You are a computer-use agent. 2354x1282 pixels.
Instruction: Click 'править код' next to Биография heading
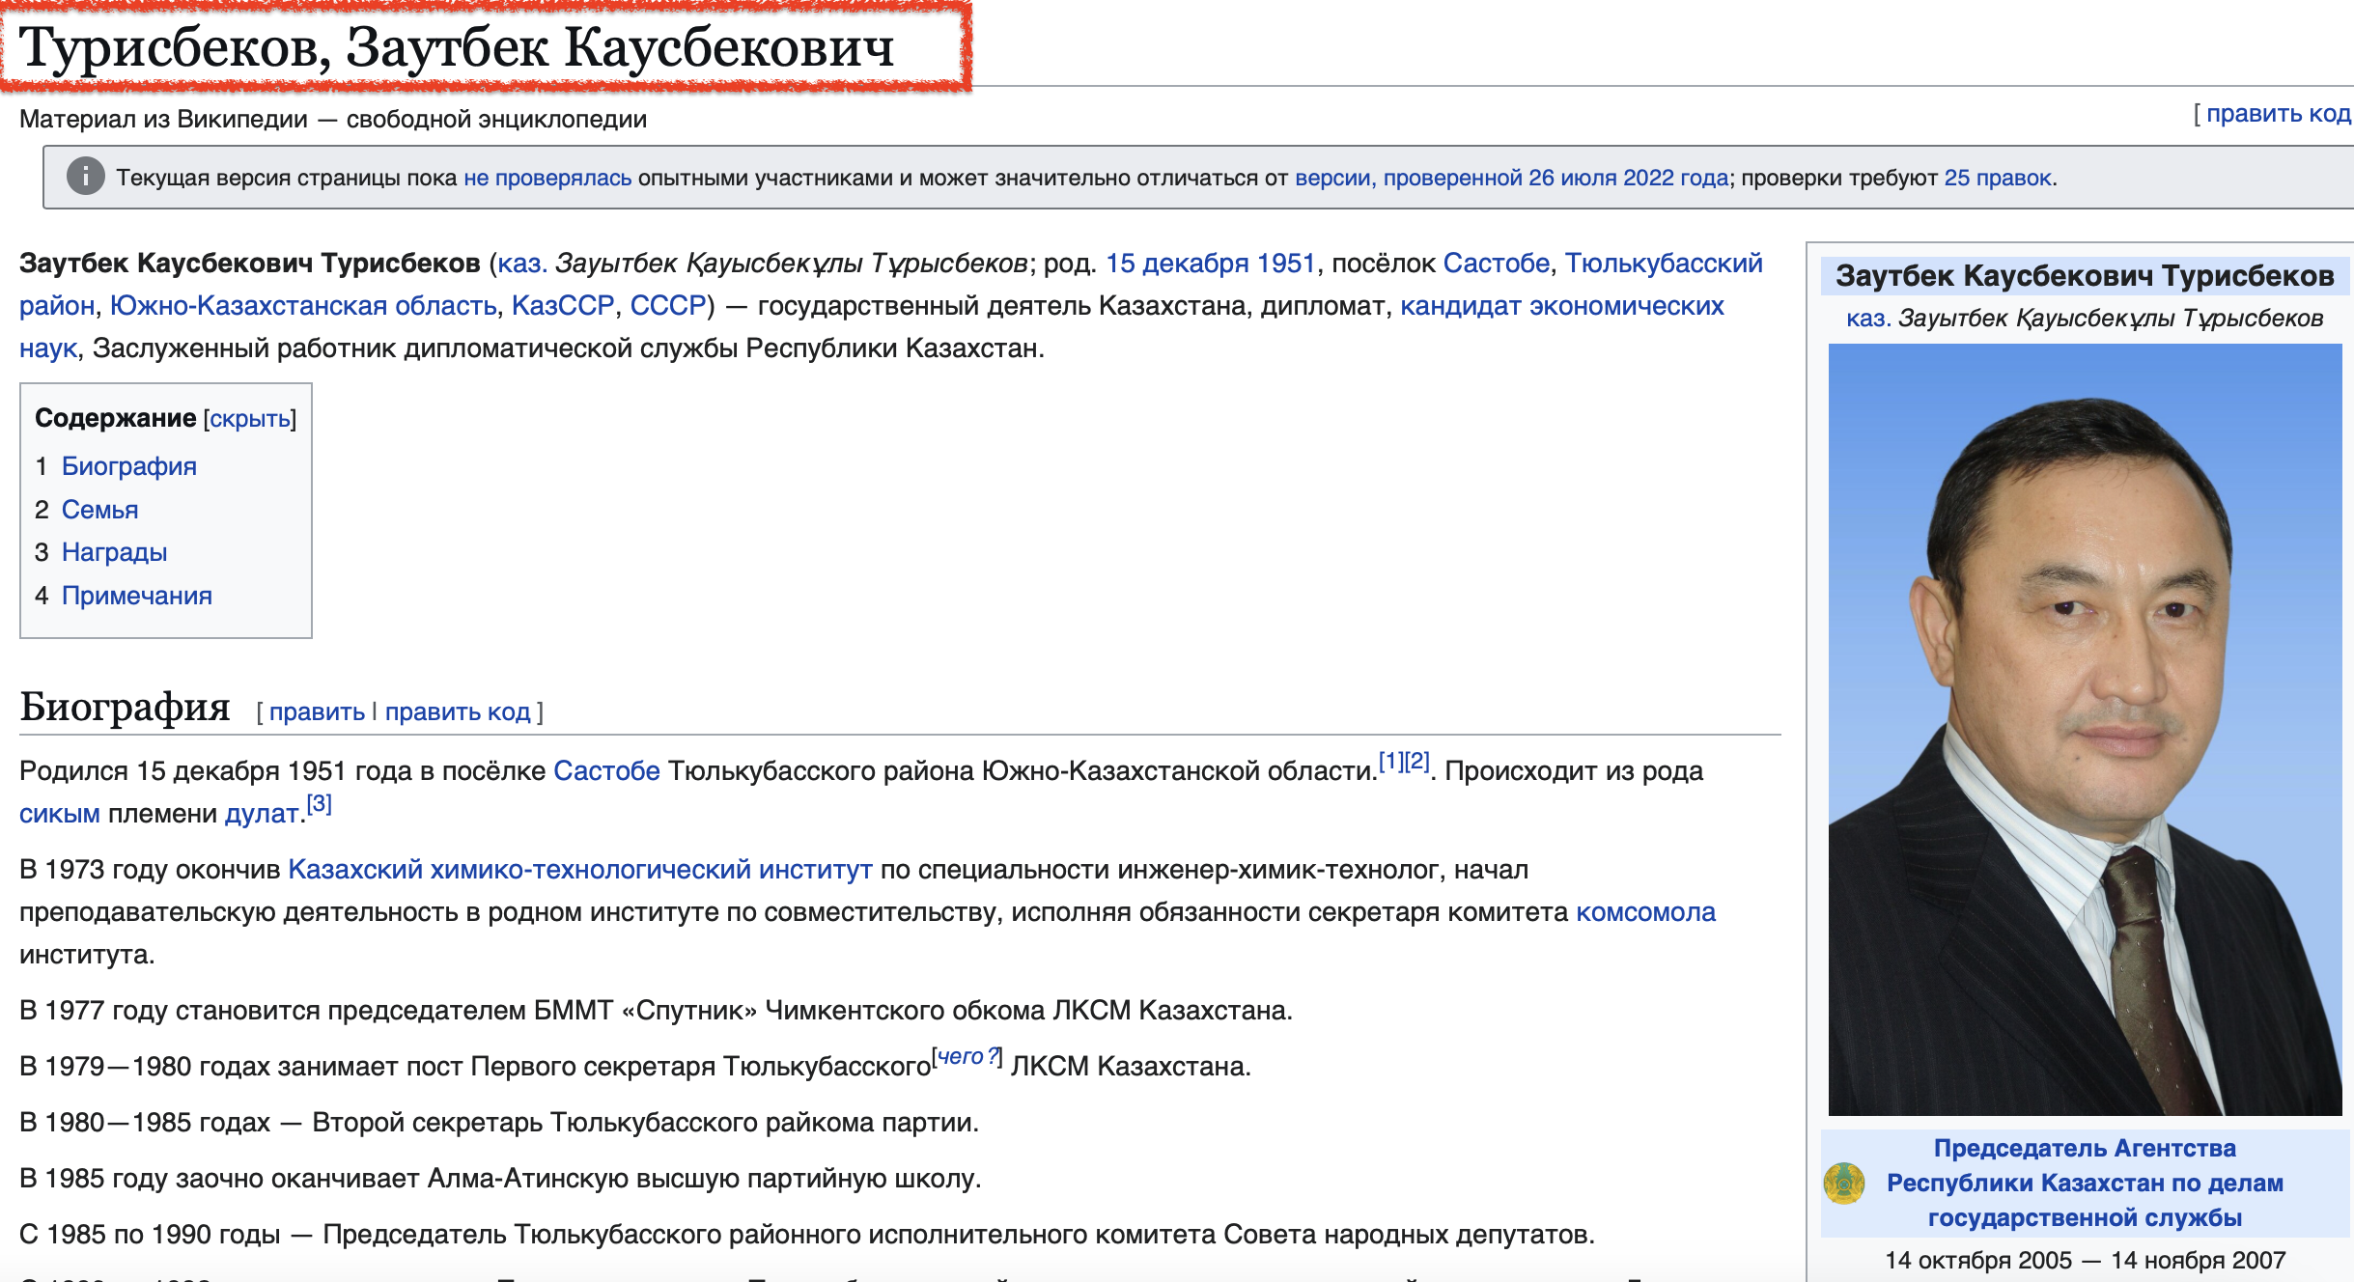458,712
